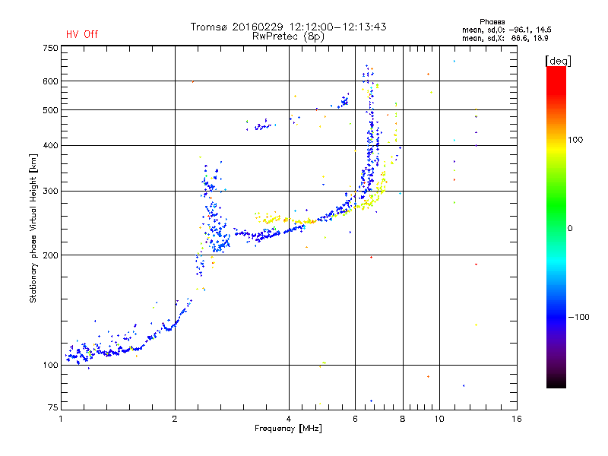Click the y-axis tick label '600'
608x456 pixels.
pos(50,81)
